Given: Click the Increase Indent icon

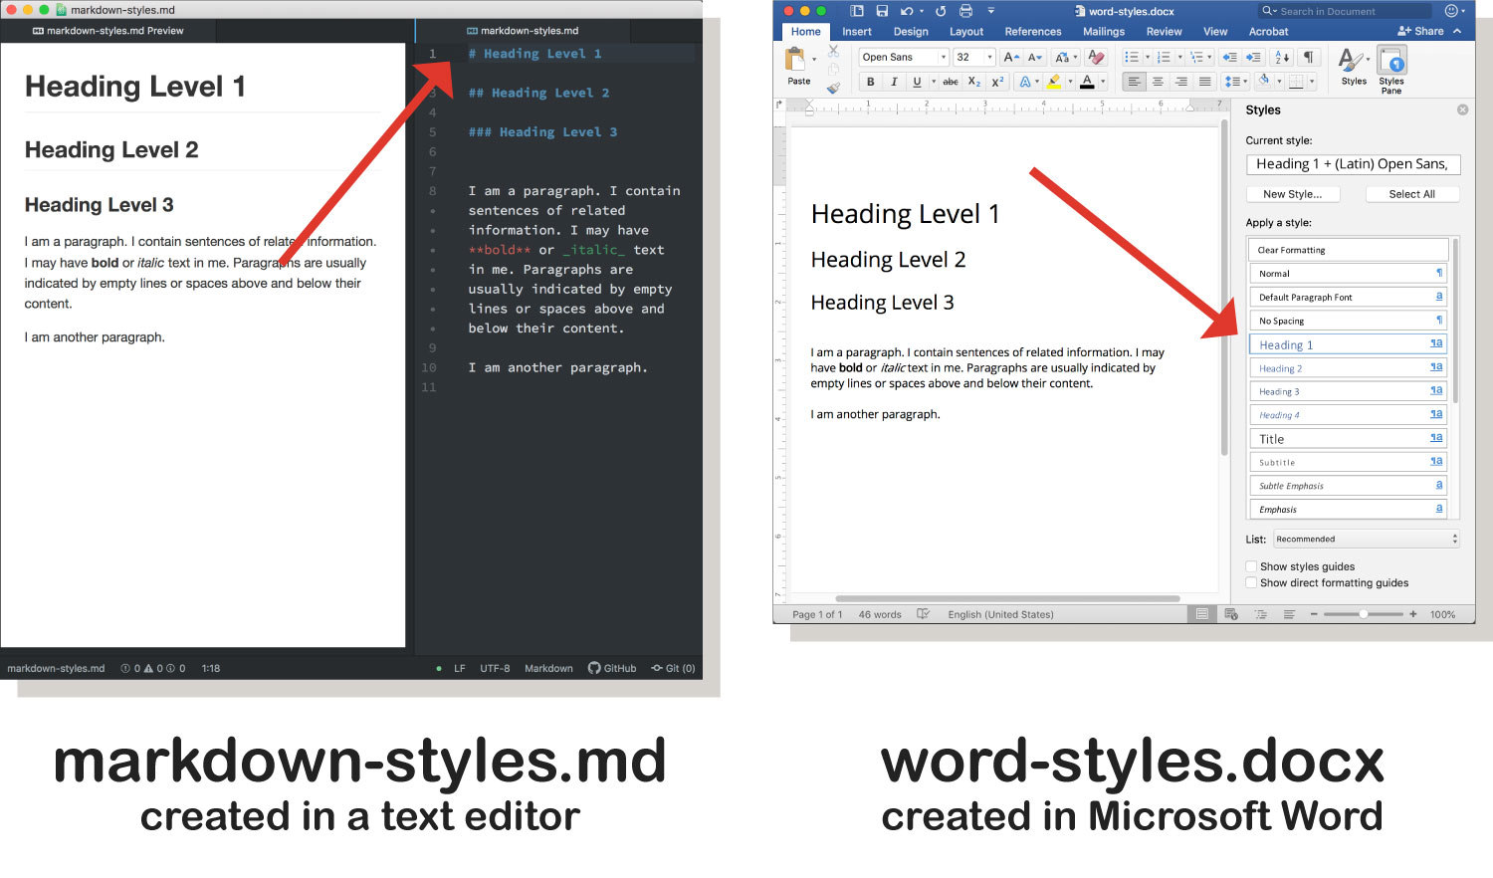Looking at the screenshot, I should click(x=1253, y=57).
